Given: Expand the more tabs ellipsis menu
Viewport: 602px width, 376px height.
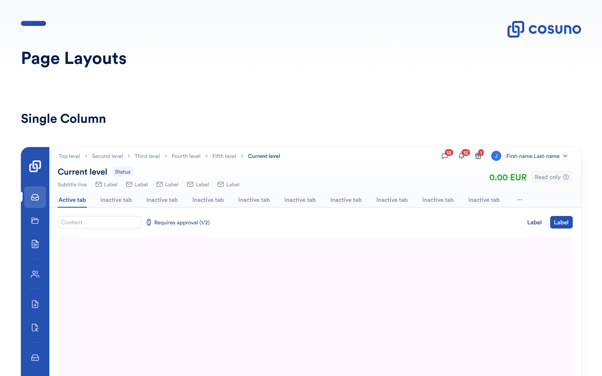Looking at the screenshot, I should tap(520, 200).
